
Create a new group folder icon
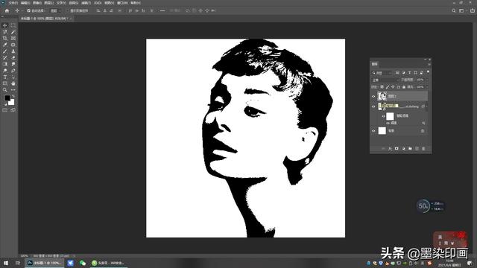tap(410, 149)
